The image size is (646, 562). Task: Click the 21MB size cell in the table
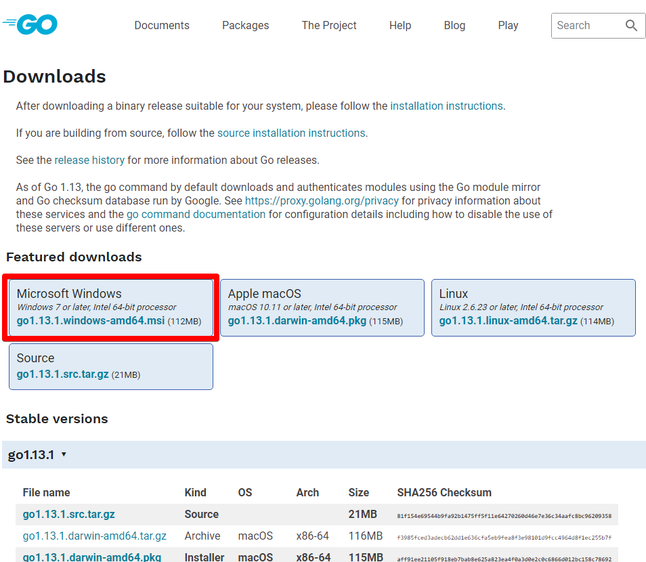(x=362, y=514)
